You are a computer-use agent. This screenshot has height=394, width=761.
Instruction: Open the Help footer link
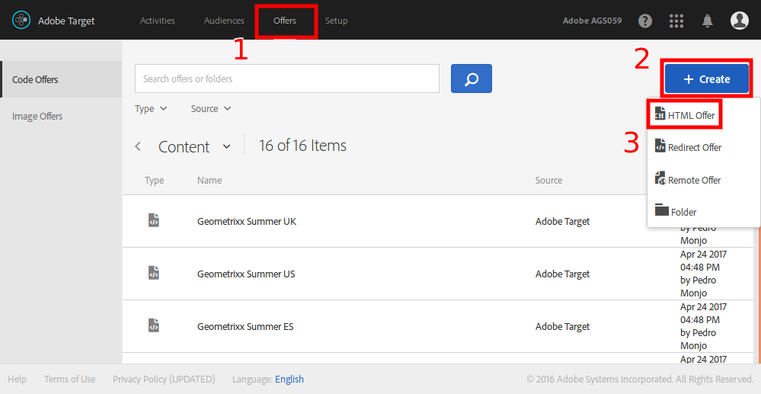[17, 379]
